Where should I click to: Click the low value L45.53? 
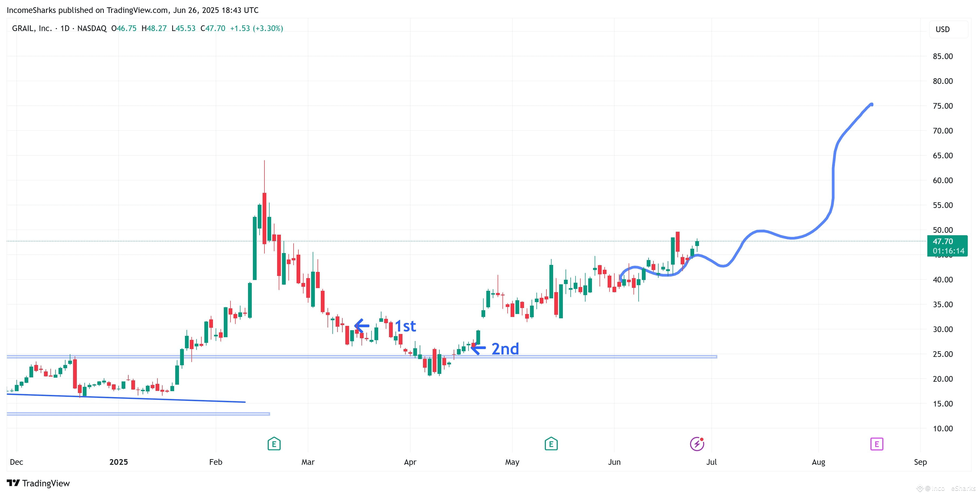point(183,29)
